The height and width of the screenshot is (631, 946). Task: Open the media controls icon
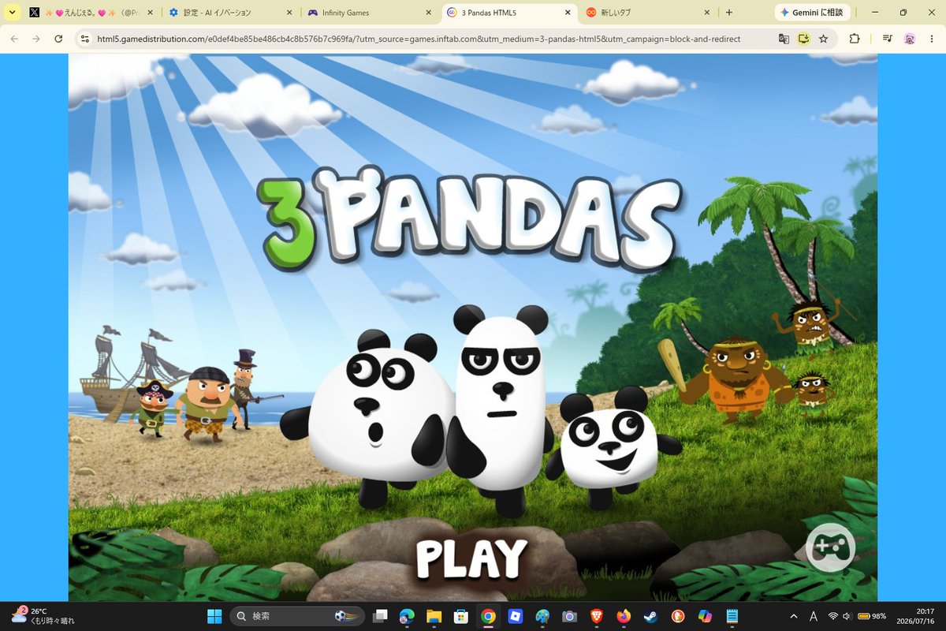tap(888, 39)
